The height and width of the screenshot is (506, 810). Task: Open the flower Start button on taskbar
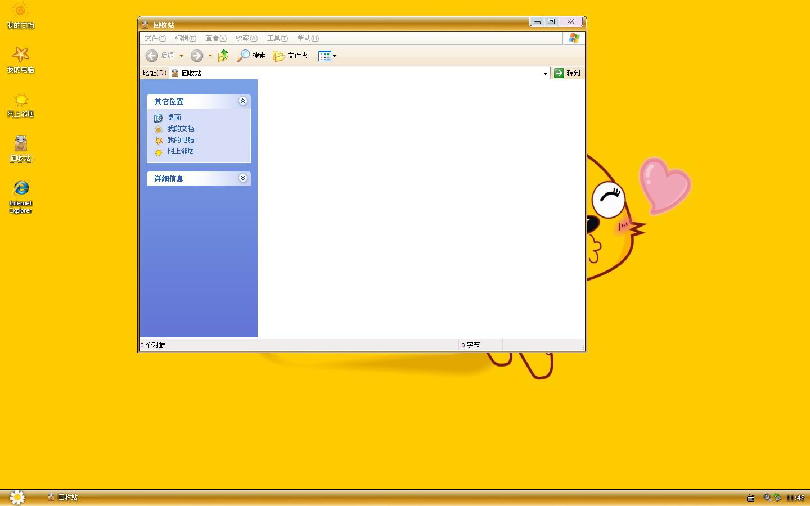coord(17,497)
